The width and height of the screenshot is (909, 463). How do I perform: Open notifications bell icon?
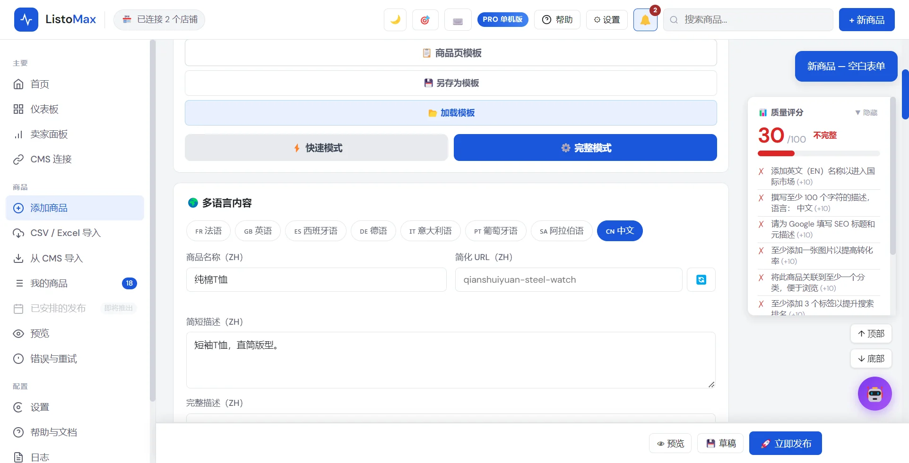click(x=645, y=20)
